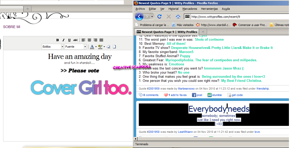This screenshot has width=291, height=148.
Task: Open Comenzar a usar Firefox bookmark
Action: click(250, 25)
